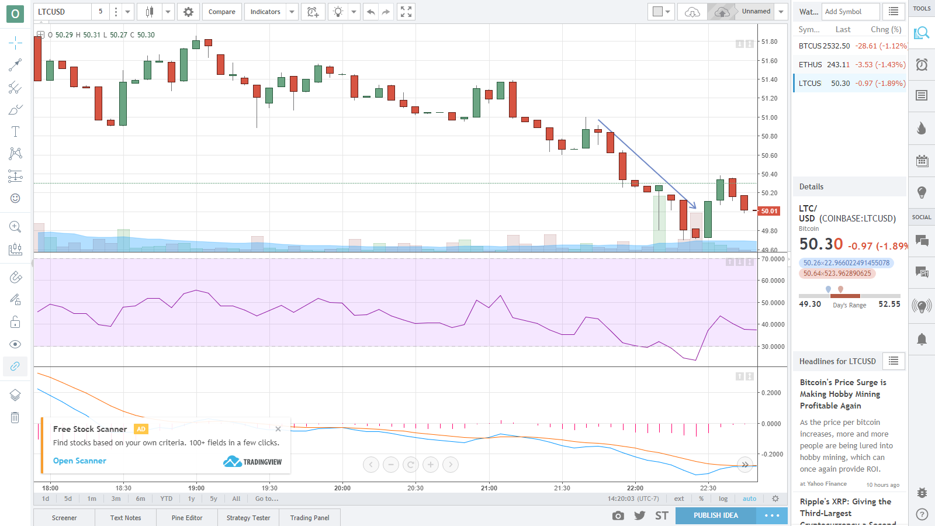
Task: Open the economic calendar panel
Action: [x=922, y=161]
